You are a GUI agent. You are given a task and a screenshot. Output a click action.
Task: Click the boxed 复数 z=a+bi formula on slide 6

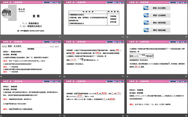(x=142, y=56)
